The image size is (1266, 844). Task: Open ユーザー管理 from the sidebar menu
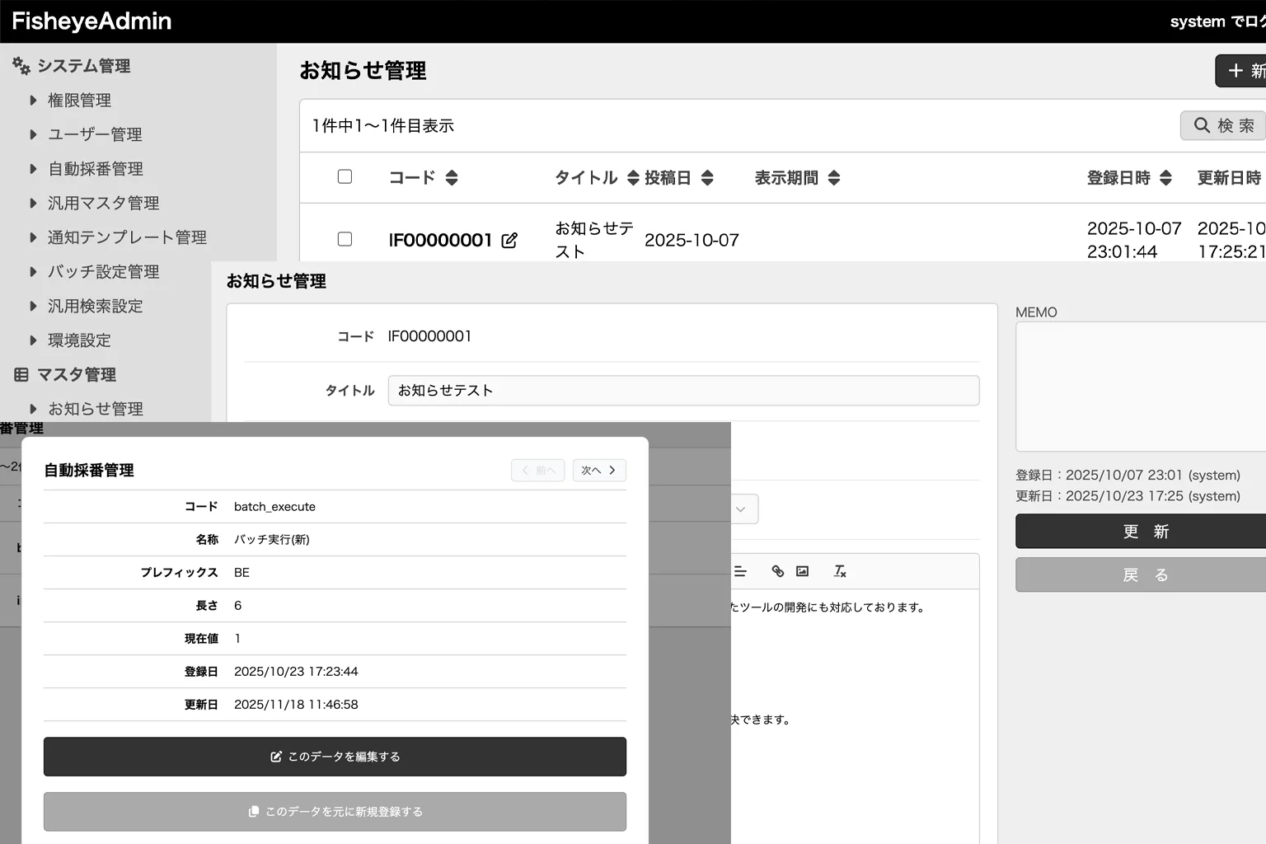click(96, 134)
